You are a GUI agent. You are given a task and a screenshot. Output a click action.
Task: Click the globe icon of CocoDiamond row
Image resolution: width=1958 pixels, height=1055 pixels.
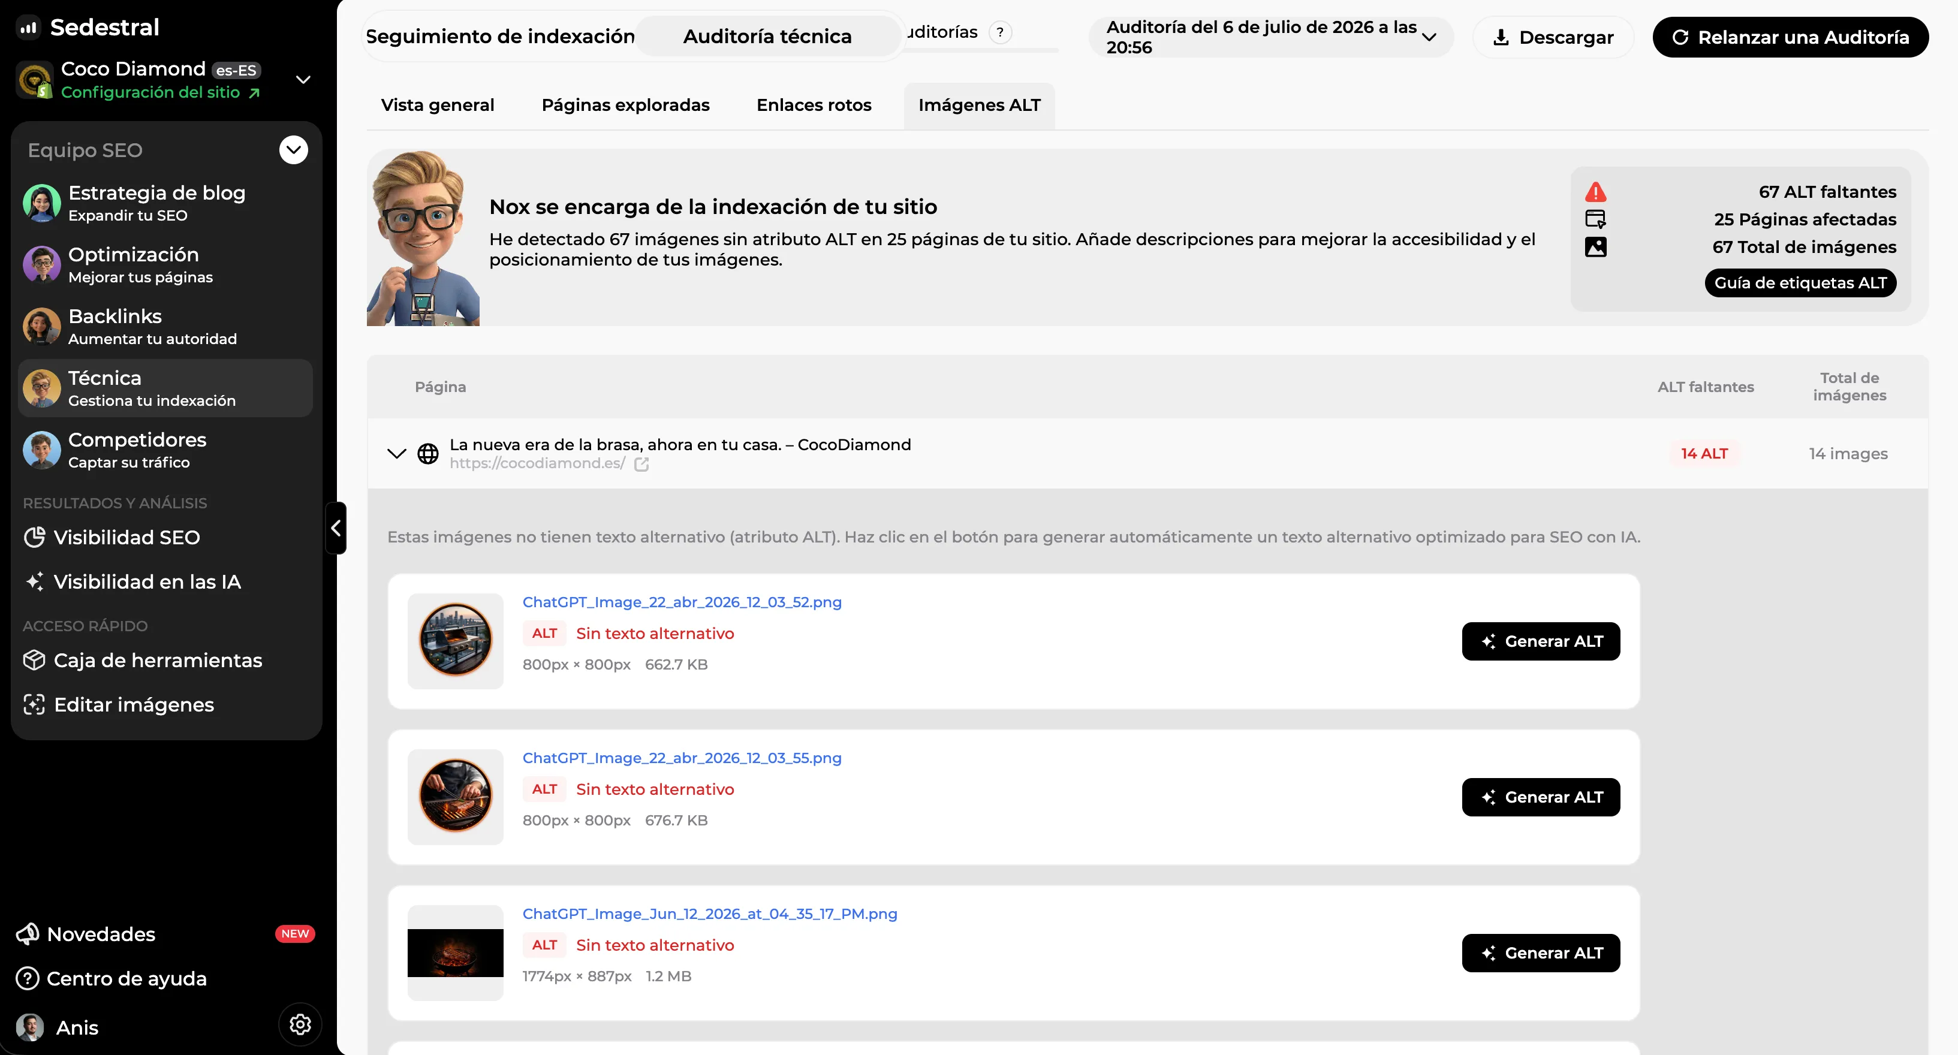tap(428, 454)
